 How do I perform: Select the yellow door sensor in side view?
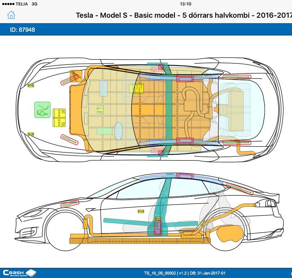(141, 211)
